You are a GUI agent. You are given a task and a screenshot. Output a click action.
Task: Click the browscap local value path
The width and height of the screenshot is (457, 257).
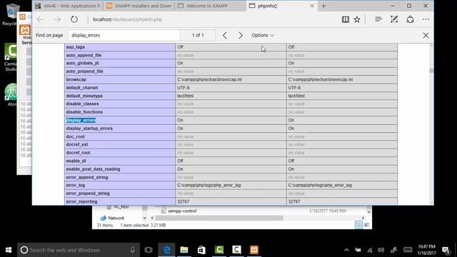tap(209, 79)
